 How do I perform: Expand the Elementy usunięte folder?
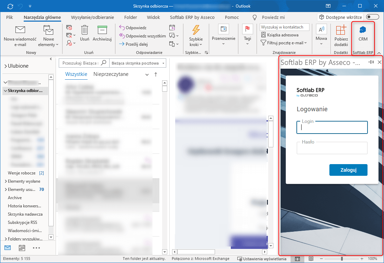pos(5,190)
